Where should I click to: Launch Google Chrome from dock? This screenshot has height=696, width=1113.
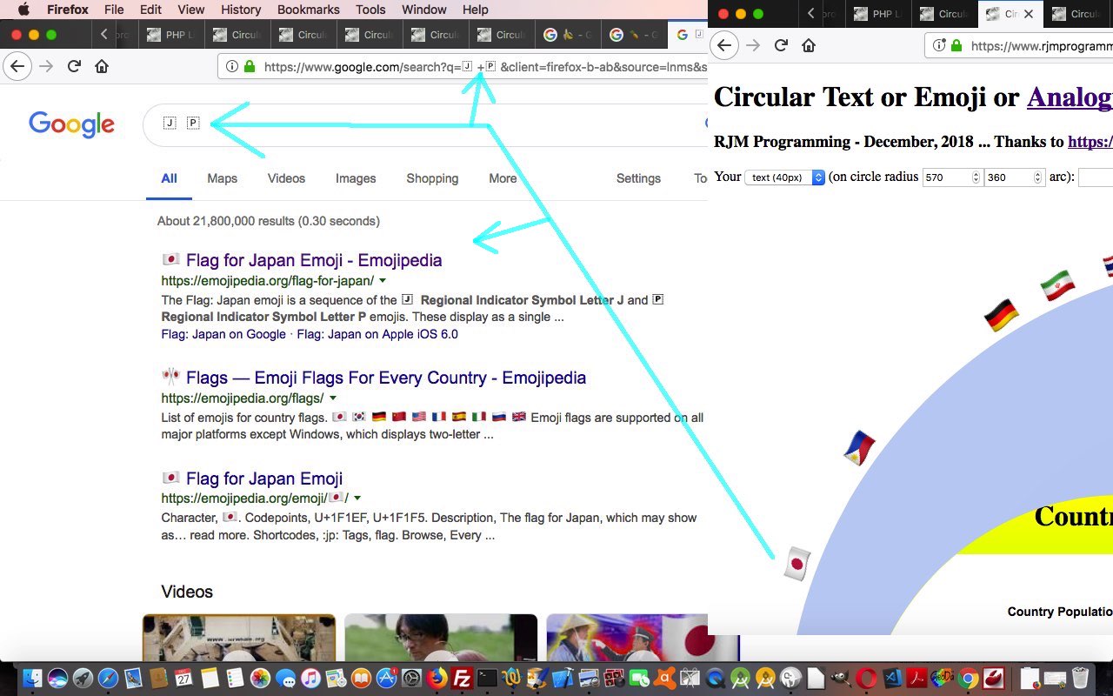tap(968, 678)
